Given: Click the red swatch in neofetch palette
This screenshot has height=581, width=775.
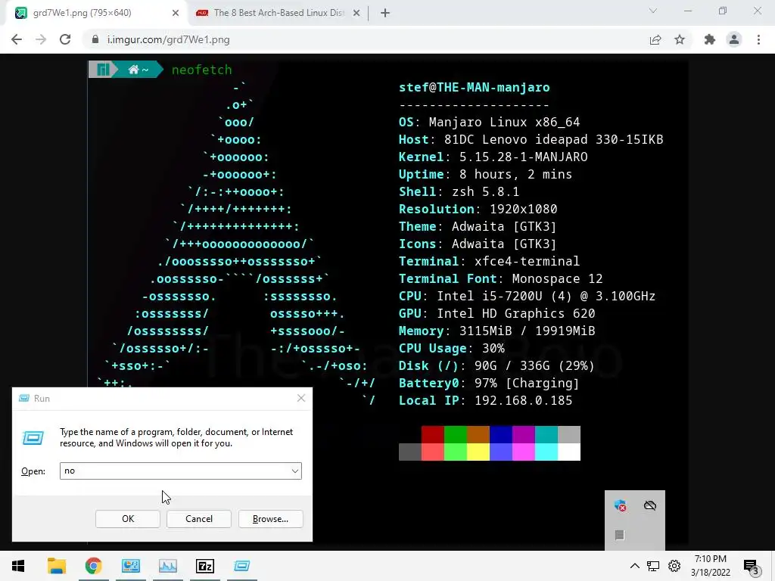Looking at the screenshot, I should tap(432, 435).
